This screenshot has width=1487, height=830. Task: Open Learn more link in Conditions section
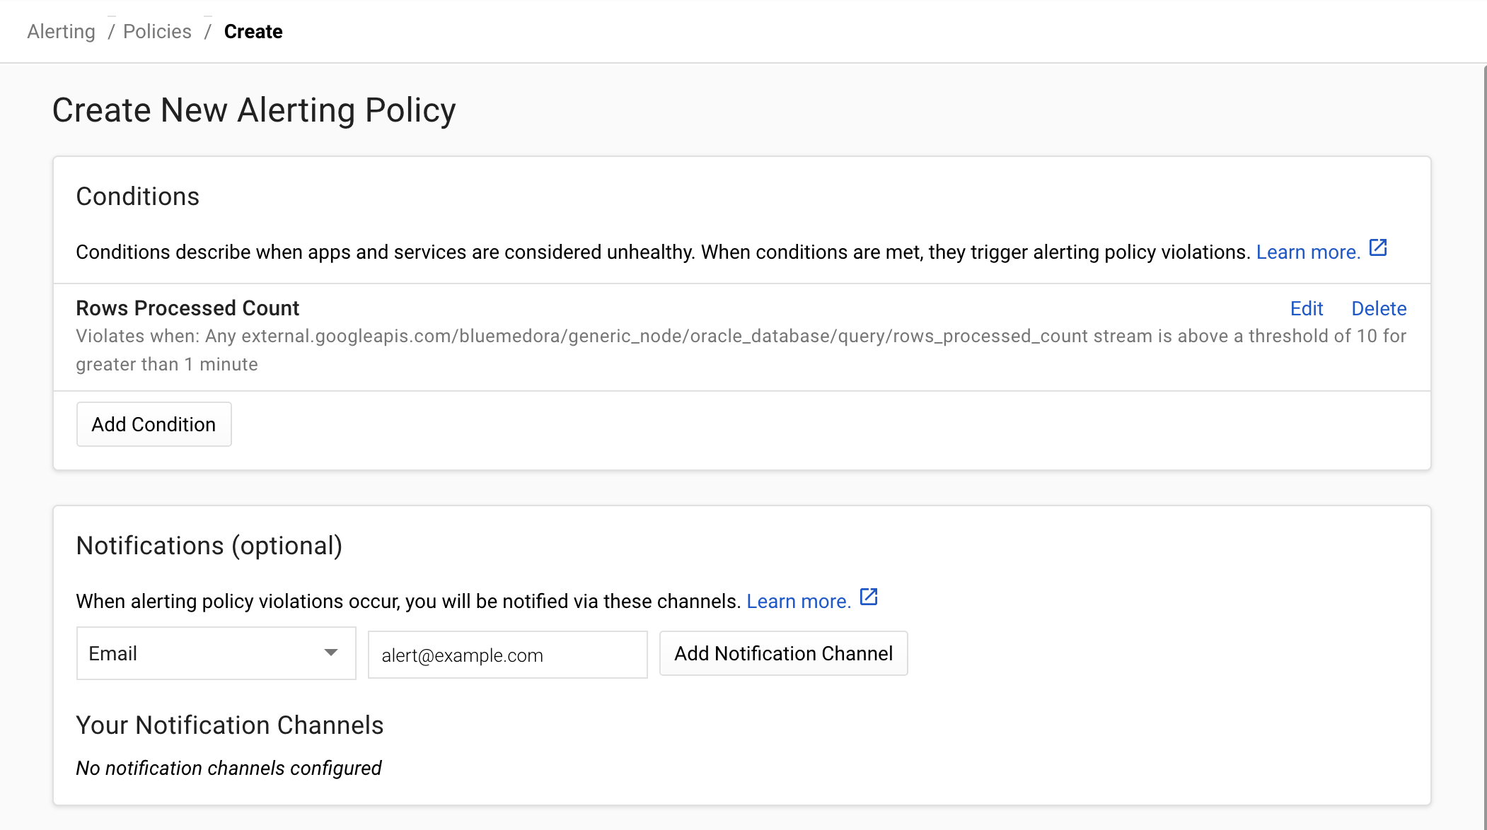tap(1308, 252)
